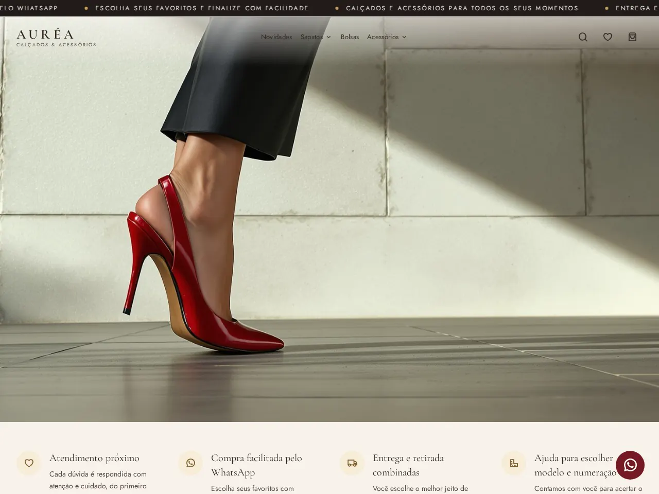Open the Bolsas menu item
The height and width of the screenshot is (494, 659).
point(350,37)
